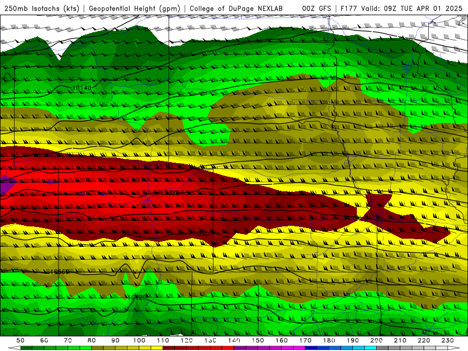Click the "College of DuPage NEXLAB" label

click(x=236, y=8)
